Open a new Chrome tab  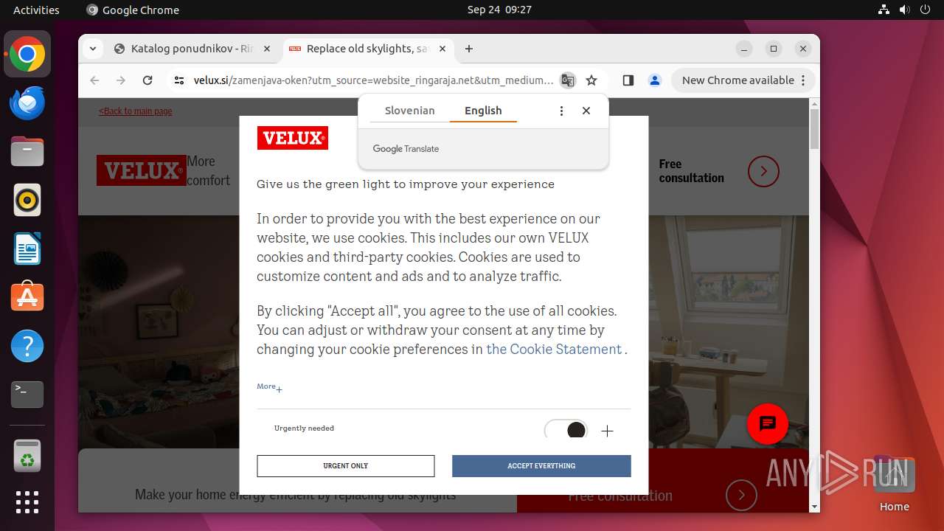469,49
